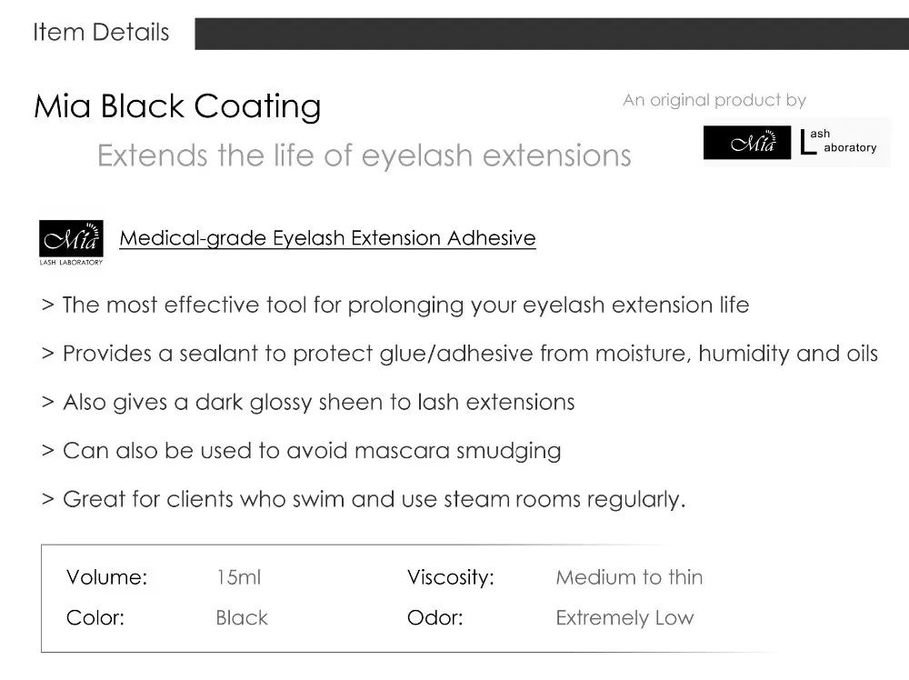The width and height of the screenshot is (909, 680).
Task: Select the mascara smudging bullet
Action: [x=301, y=451]
